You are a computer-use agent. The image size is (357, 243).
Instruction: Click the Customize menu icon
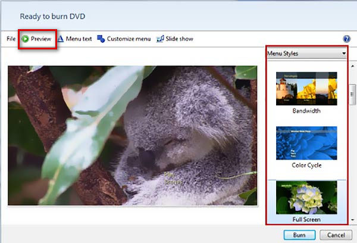coord(101,39)
